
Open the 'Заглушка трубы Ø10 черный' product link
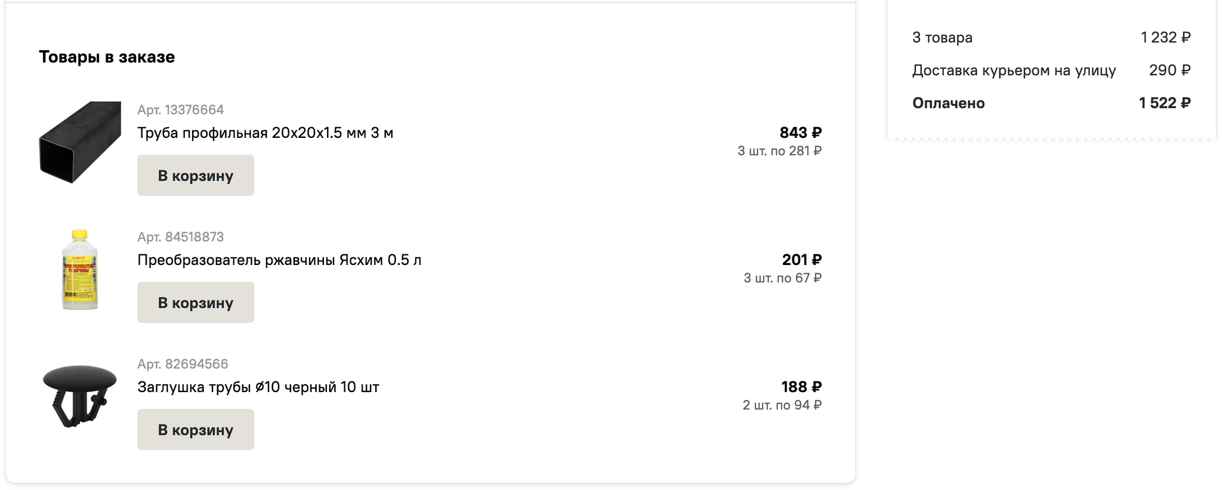point(258,387)
